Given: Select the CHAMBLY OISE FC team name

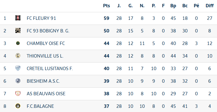Looking at the screenshot, I should click(x=46, y=43).
